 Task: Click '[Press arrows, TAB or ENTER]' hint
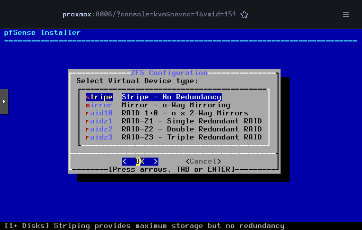pos(171,169)
